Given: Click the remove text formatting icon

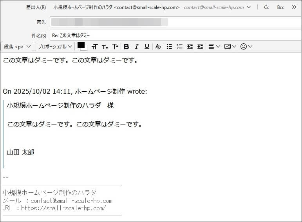Looking at the screenshot, I should 158,46.
